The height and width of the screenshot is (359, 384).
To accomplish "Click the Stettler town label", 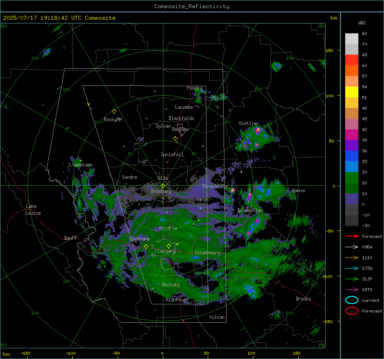I will pos(249,123).
